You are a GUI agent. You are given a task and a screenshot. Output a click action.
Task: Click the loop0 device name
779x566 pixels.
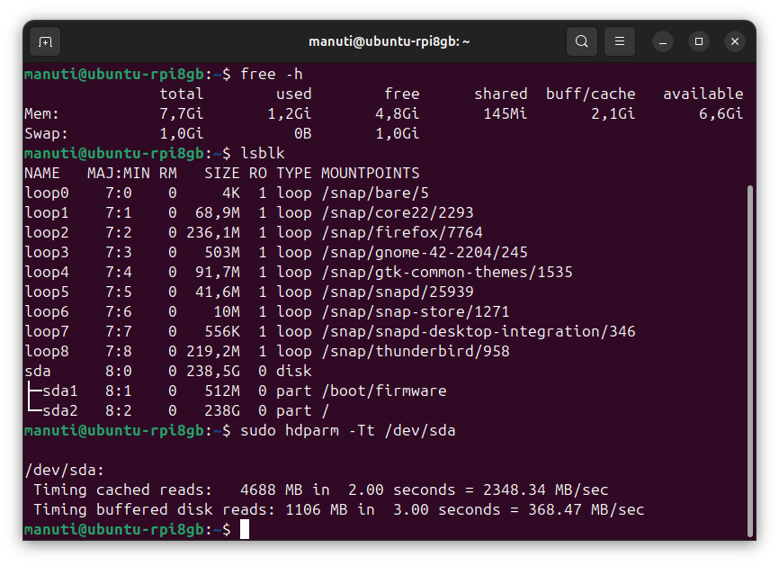click(x=47, y=193)
